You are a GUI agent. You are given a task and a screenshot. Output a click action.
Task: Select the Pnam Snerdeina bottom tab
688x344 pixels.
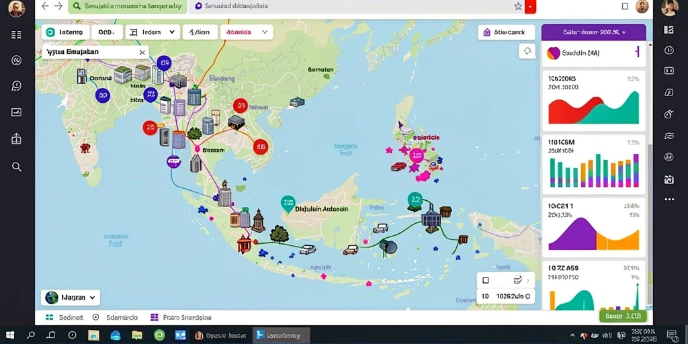point(181,317)
